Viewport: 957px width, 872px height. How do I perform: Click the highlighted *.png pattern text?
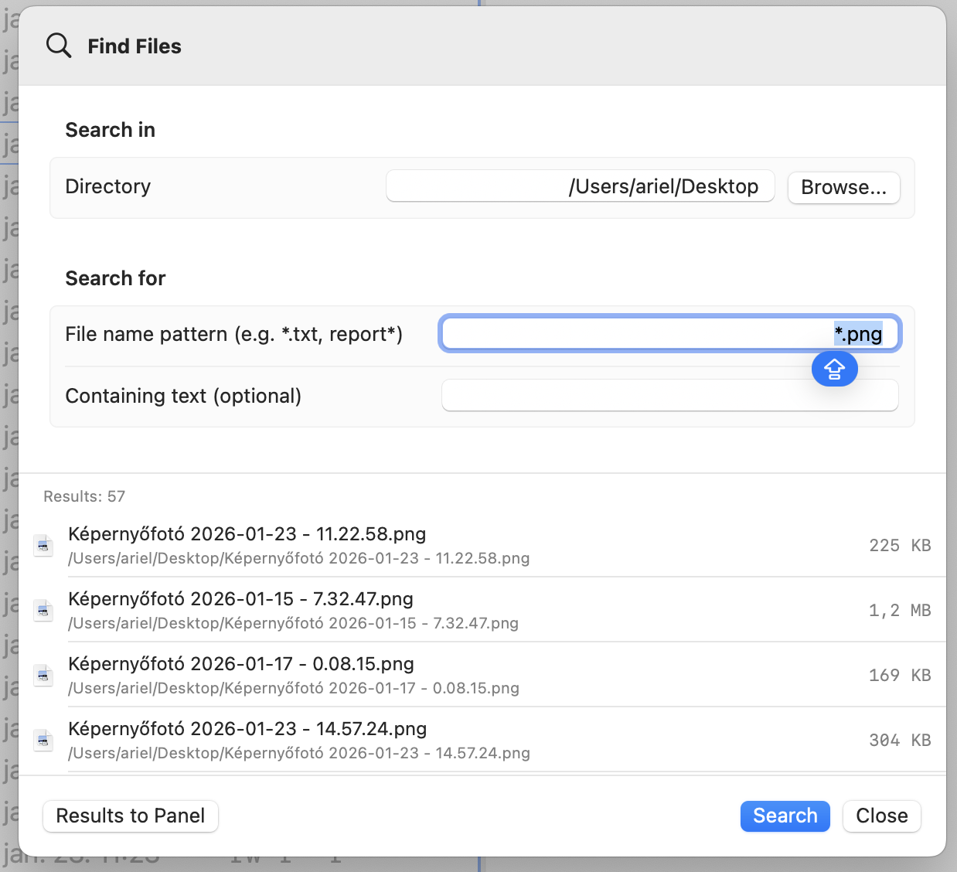pyautogui.click(x=858, y=333)
